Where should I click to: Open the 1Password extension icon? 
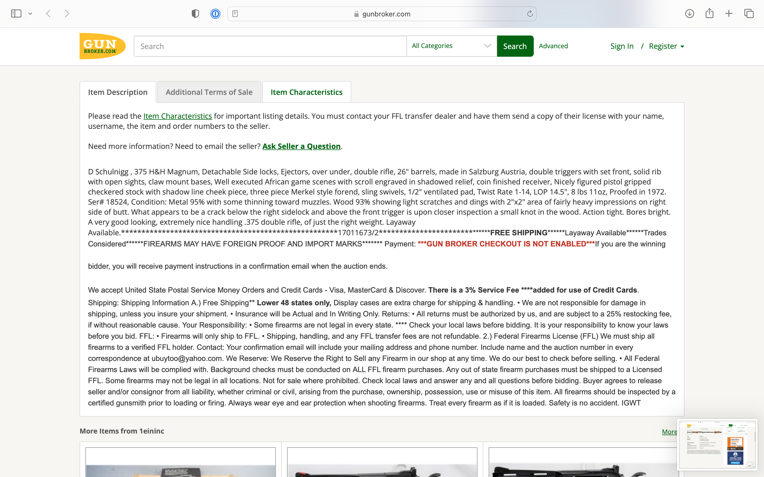click(x=215, y=14)
